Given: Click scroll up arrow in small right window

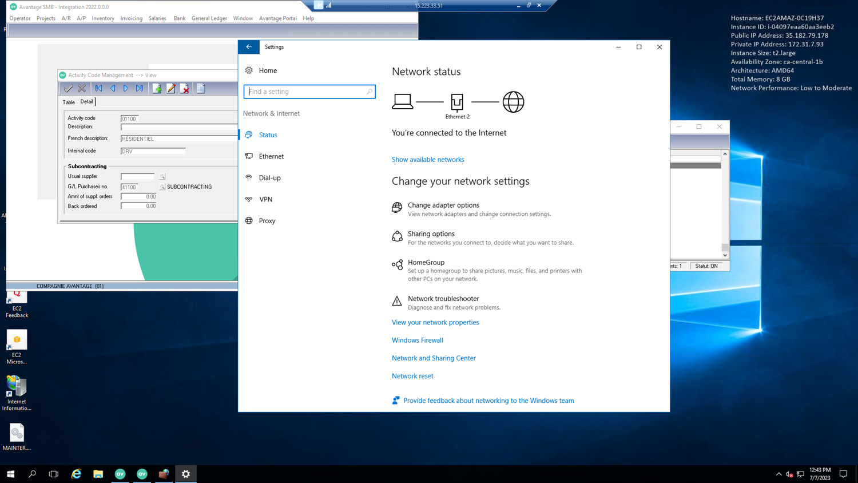Looking at the screenshot, I should coord(725,154).
